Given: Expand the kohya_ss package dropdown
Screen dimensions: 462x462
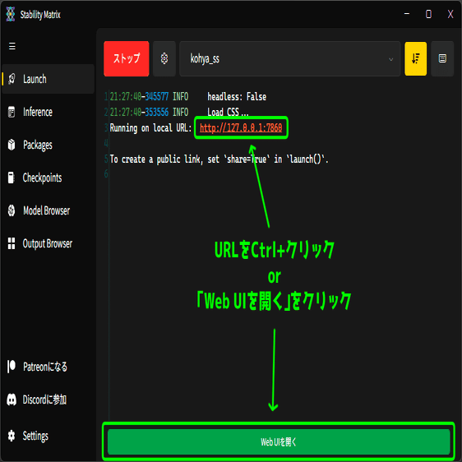Looking at the screenshot, I should (x=289, y=58).
